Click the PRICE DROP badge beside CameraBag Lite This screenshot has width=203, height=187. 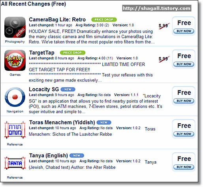coord(104,20)
